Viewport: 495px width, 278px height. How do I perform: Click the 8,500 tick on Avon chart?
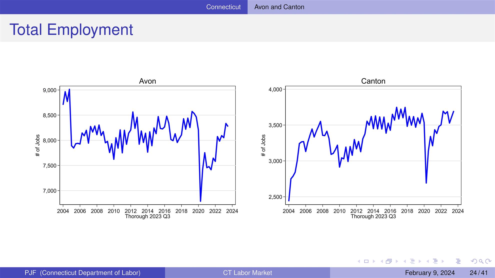[x=50, y=115]
